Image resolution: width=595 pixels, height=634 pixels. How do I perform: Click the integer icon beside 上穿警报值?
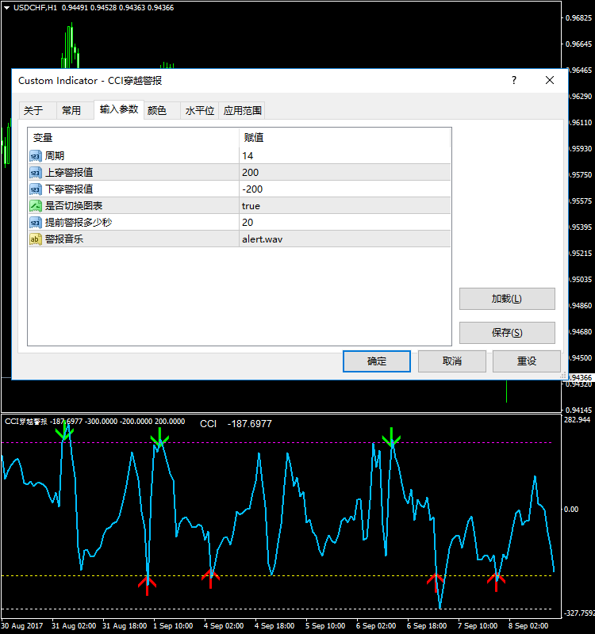pyautogui.click(x=35, y=173)
